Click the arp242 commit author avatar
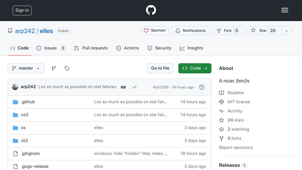Screen dimensions: 302x170 (15, 87)
